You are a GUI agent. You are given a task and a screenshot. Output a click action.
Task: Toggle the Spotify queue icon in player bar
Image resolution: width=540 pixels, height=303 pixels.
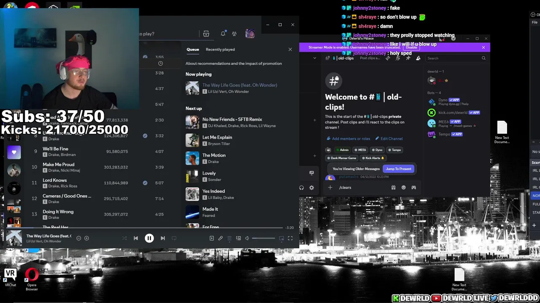tap(229, 238)
